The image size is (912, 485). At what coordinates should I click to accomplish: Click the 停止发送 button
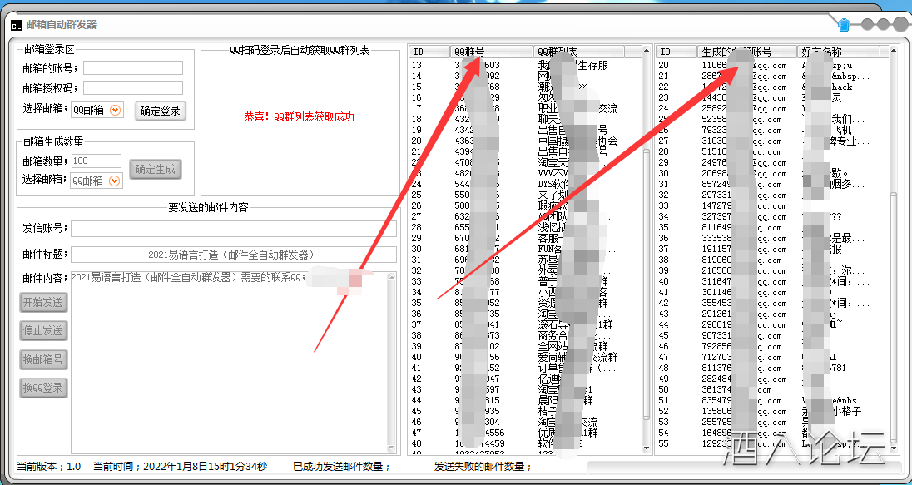click(43, 331)
